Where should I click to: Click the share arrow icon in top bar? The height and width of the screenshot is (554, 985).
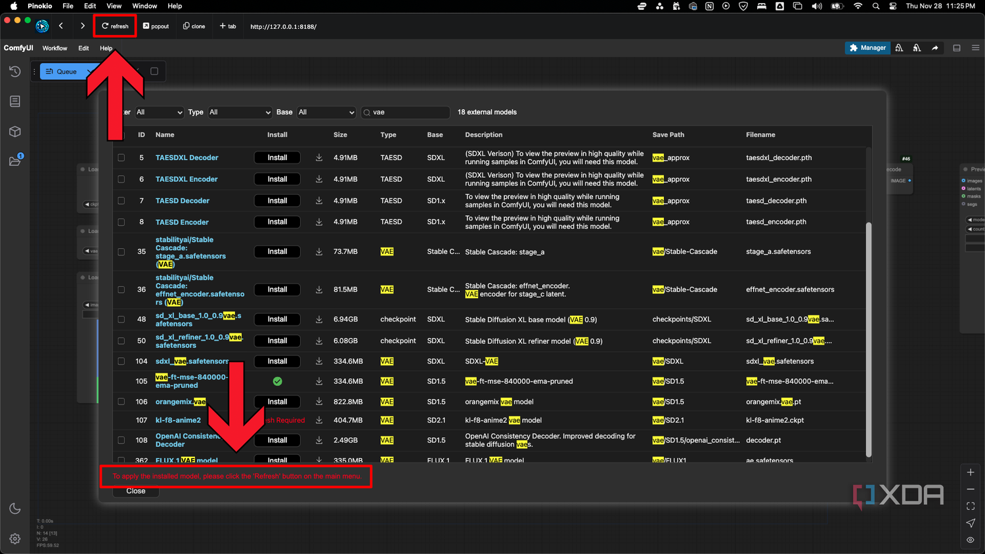[935, 48]
